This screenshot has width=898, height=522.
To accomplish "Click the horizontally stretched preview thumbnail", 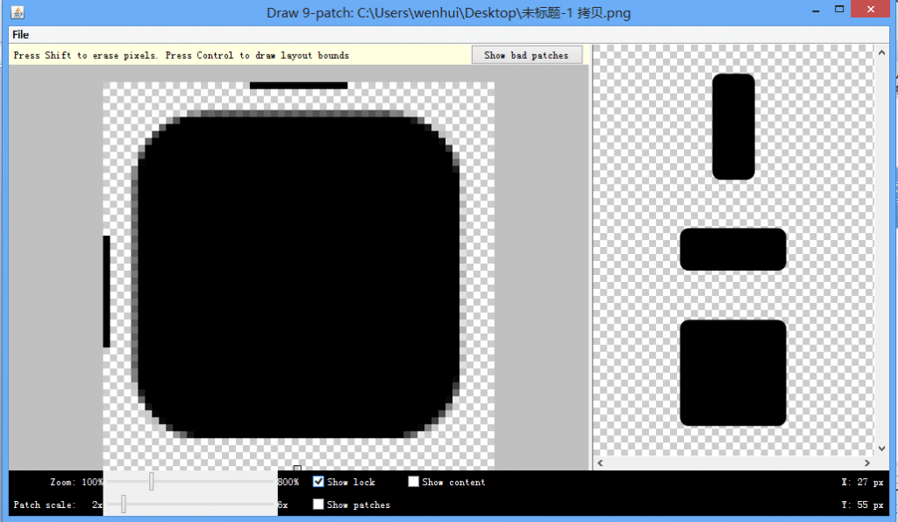I will tap(733, 250).
